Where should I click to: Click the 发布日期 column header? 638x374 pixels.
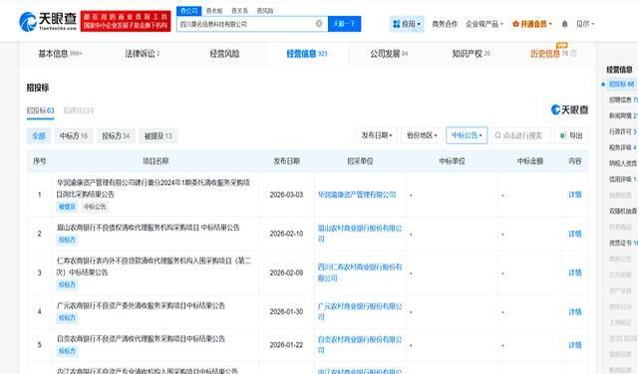[x=286, y=161]
